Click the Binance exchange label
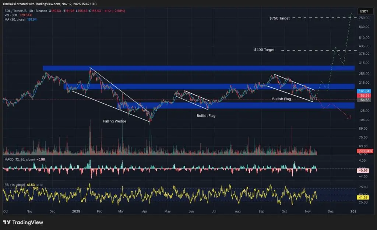 [x=41, y=11]
